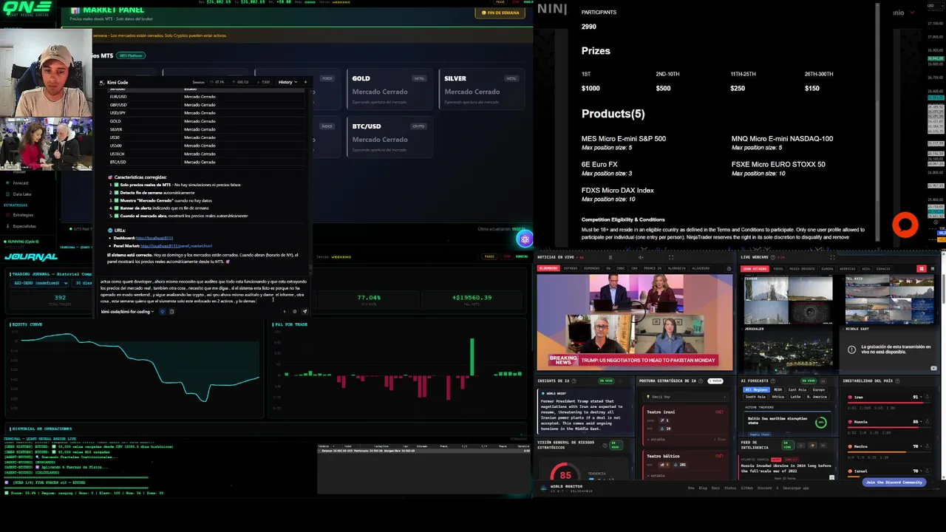
Task: Select the GOLD market card
Action: [x=389, y=89]
